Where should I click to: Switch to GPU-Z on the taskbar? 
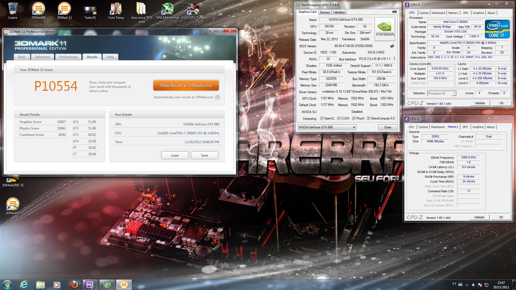point(107,284)
